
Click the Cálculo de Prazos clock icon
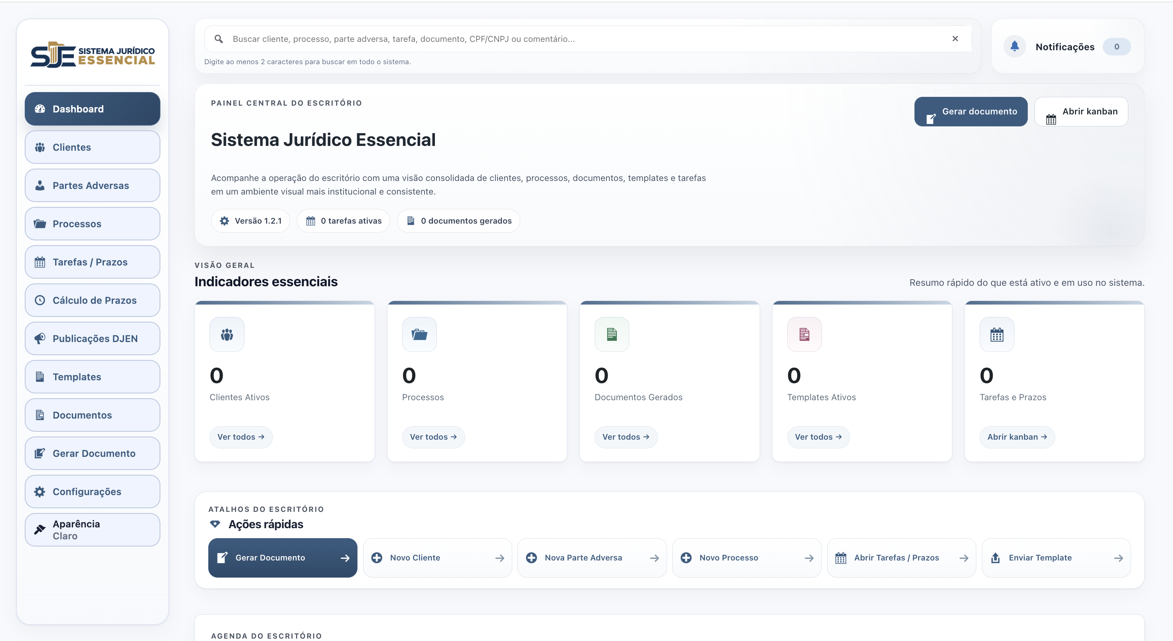coord(40,300)
